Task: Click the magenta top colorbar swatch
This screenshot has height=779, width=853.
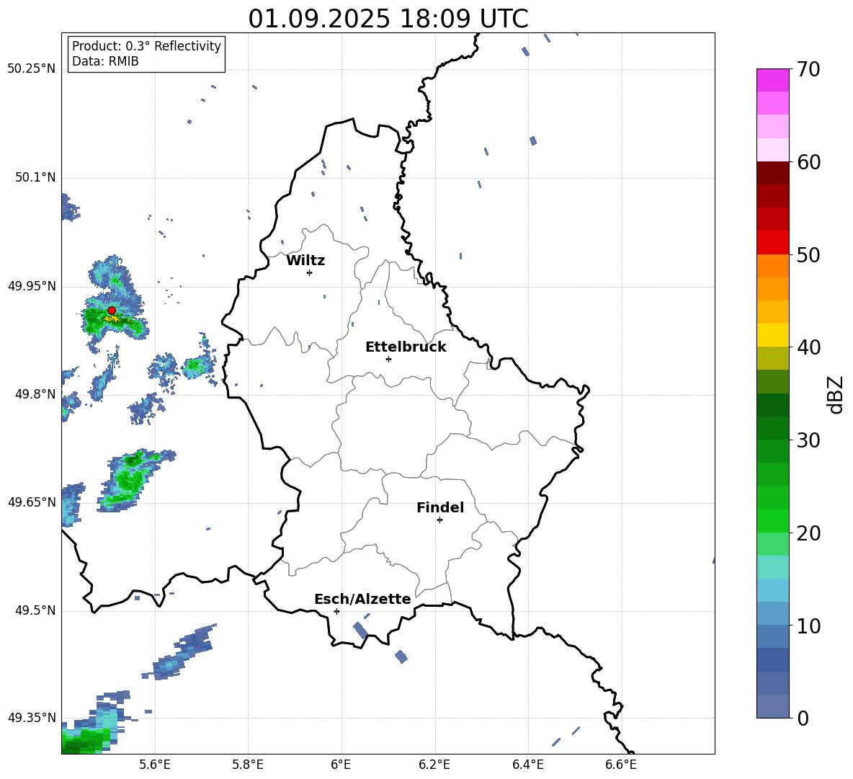Action: pyautogui.click(x=772, y=80)
